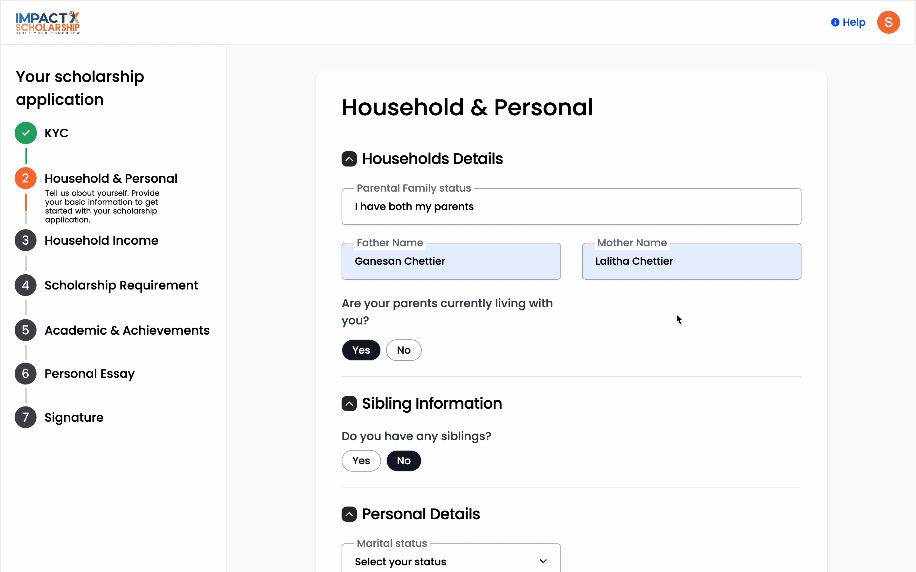Click the Father Name input field

click(451, 262)
